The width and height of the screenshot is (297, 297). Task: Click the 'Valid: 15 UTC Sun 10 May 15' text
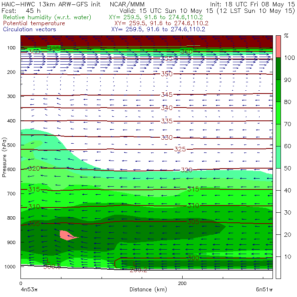click(x=167, y=11)
